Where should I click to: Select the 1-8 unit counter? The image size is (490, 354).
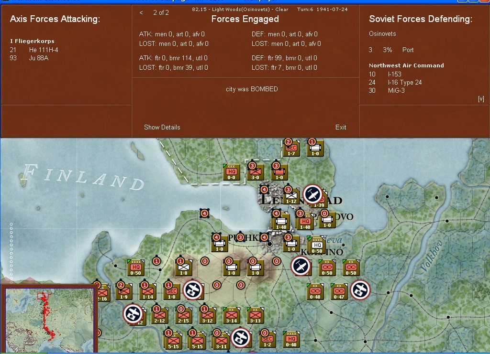[184, 268]
